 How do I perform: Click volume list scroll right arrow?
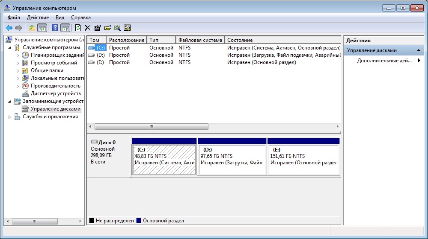(337, 127)
